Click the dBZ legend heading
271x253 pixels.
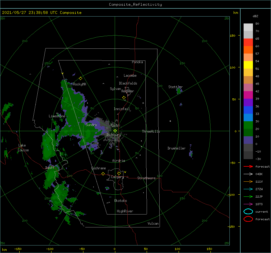(255, 16)
